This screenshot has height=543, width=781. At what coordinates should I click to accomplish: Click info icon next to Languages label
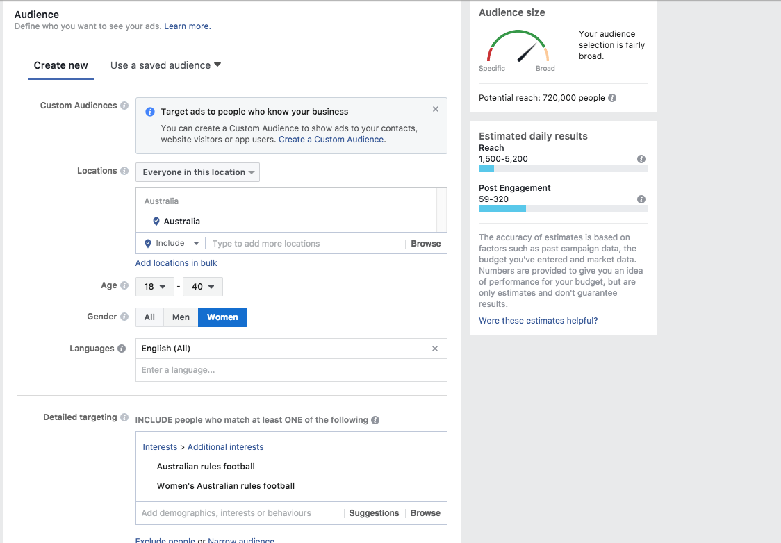click(122, 349)
